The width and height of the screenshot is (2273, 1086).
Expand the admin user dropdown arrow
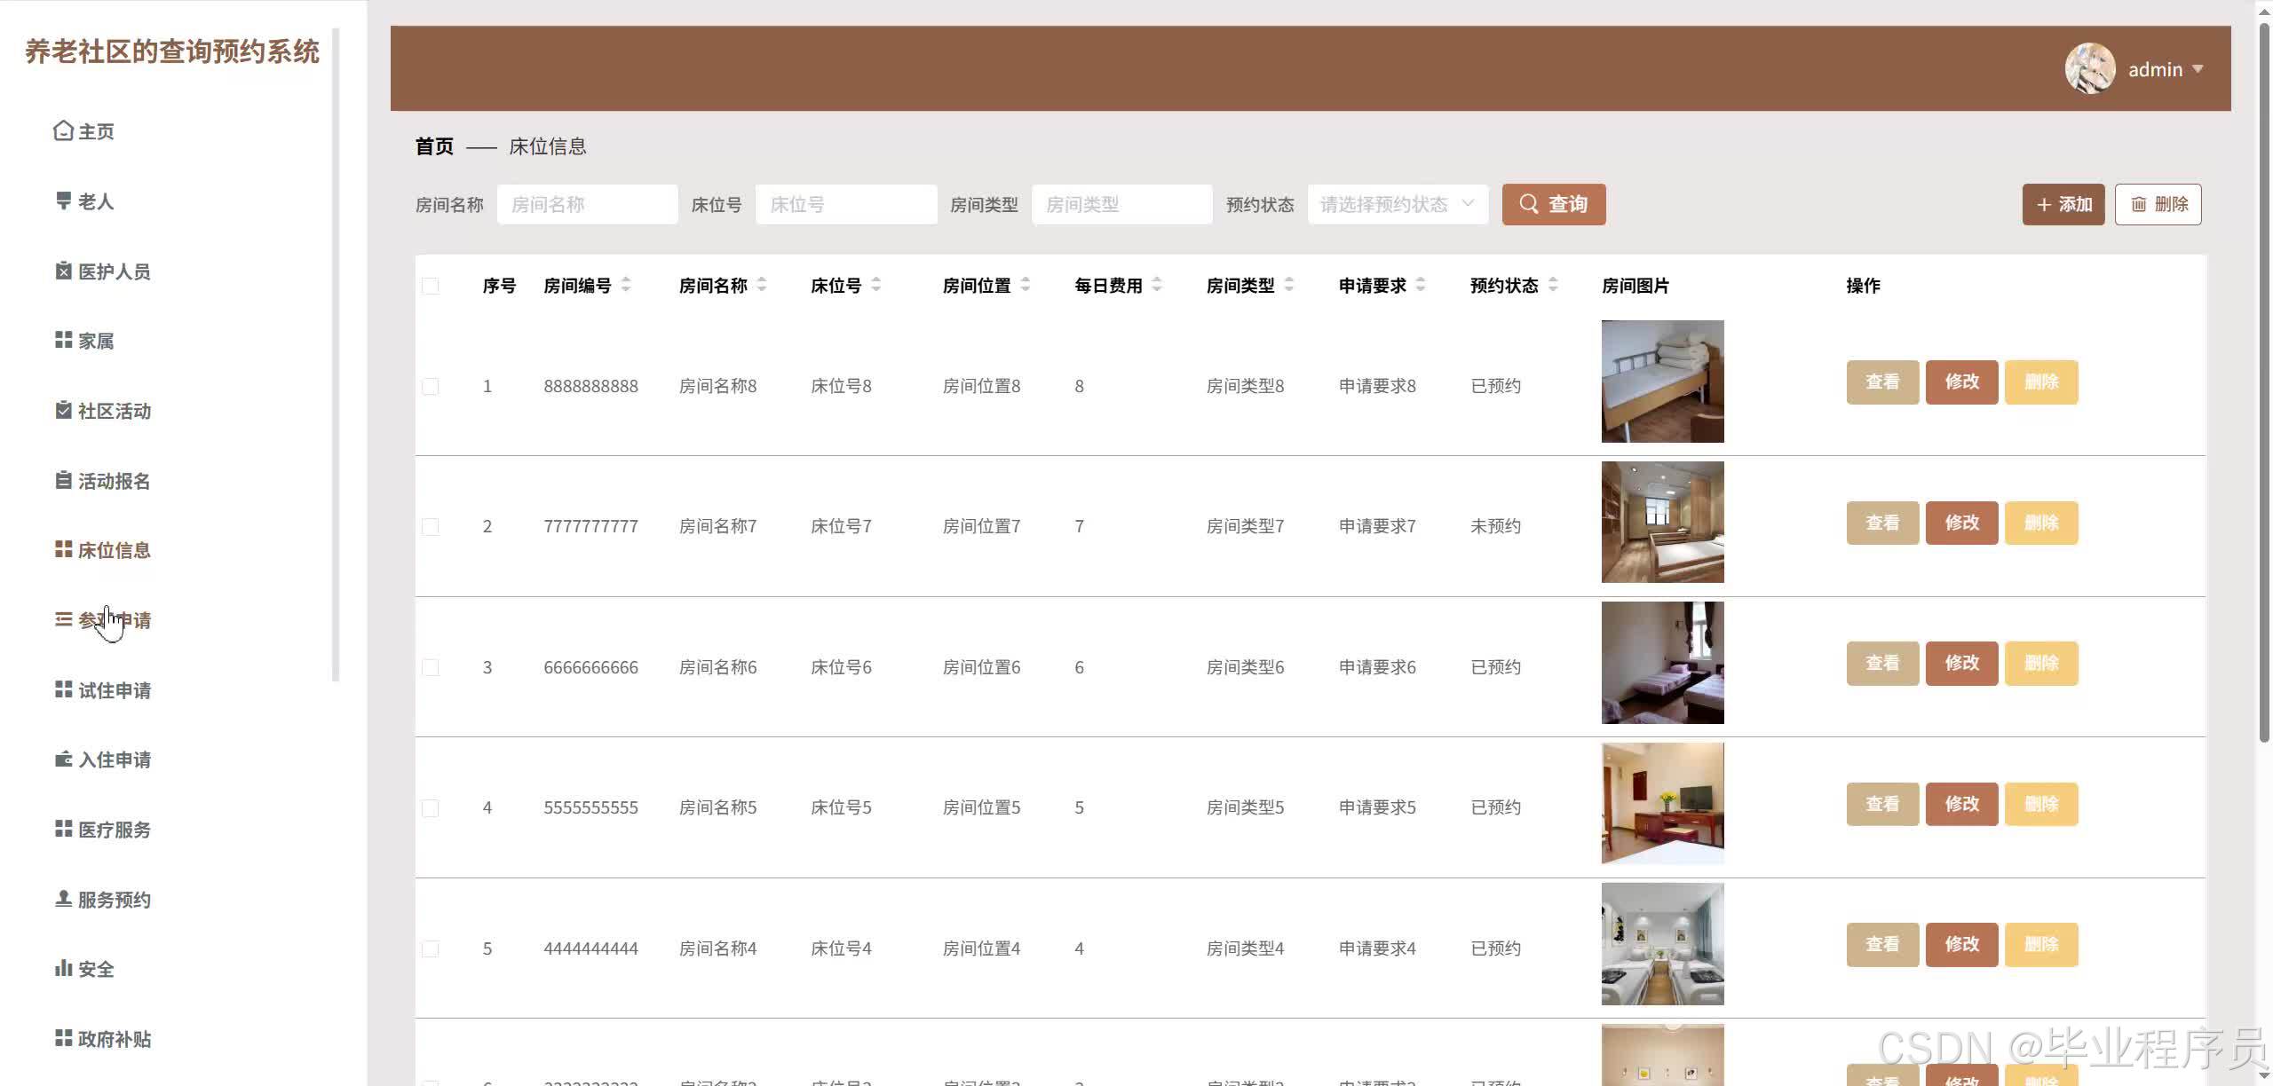pyautogui.click(x=2198, y=69)
